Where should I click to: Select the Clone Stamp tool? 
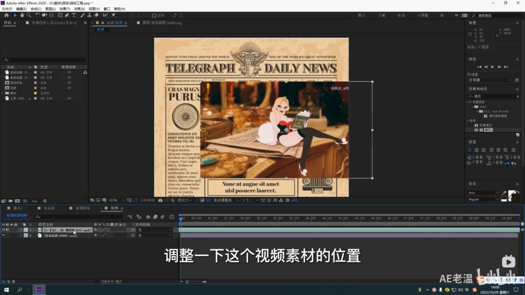click(89, 15)
